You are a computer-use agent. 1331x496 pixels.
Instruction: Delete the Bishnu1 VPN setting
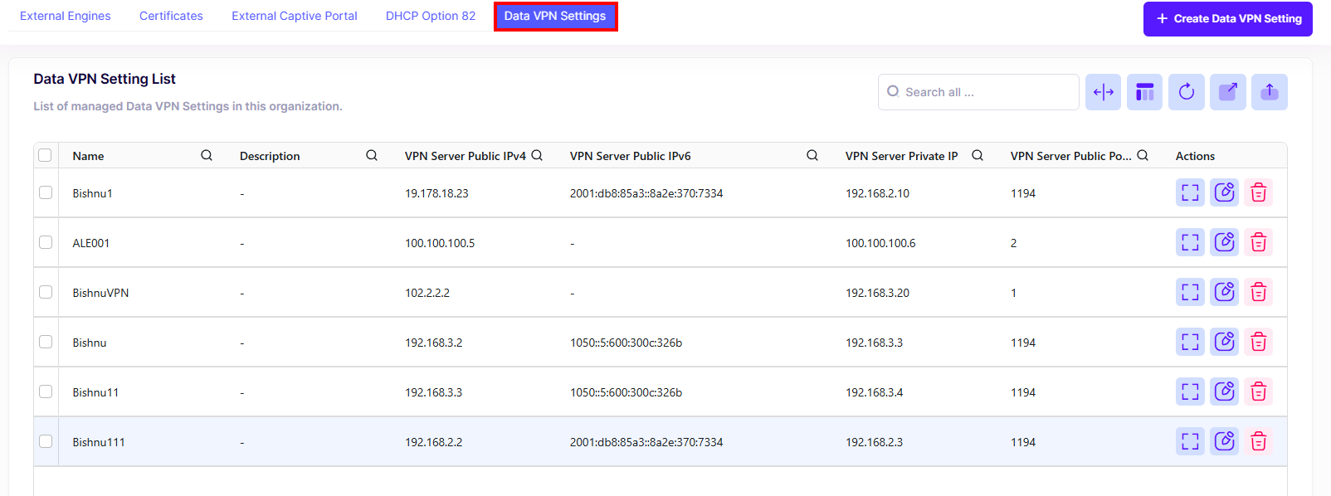coord(1259,192)
